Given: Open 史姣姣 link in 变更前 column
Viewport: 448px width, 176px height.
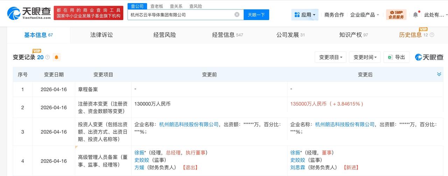Looking at the screenshot, I should click(x=142, y=160).
